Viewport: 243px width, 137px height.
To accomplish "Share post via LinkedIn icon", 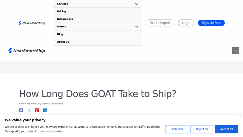I will 45,111.
